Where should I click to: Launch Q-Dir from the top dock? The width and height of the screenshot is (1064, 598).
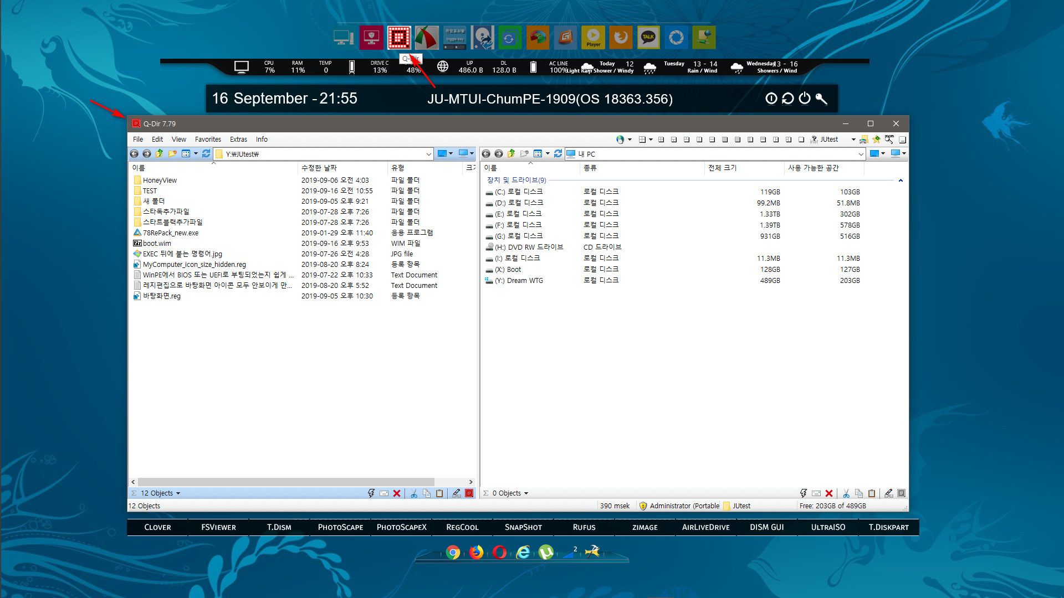click(399, 38)
